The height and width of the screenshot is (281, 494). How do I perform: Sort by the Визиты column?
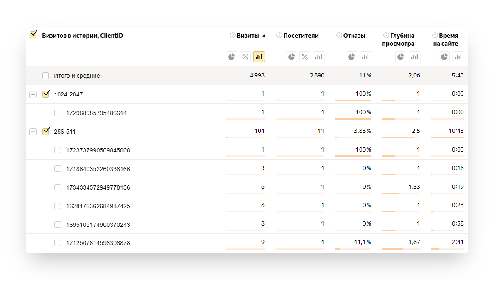coord(248,36)
